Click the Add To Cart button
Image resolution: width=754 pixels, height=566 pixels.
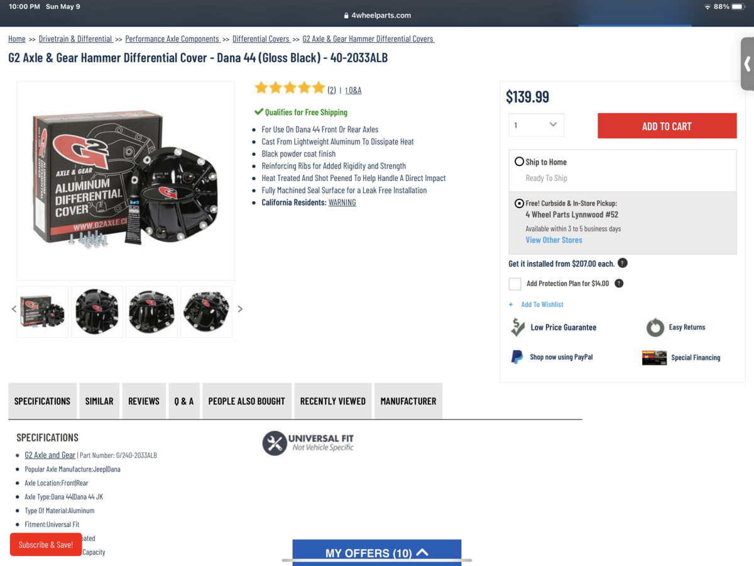coord(667,126)
